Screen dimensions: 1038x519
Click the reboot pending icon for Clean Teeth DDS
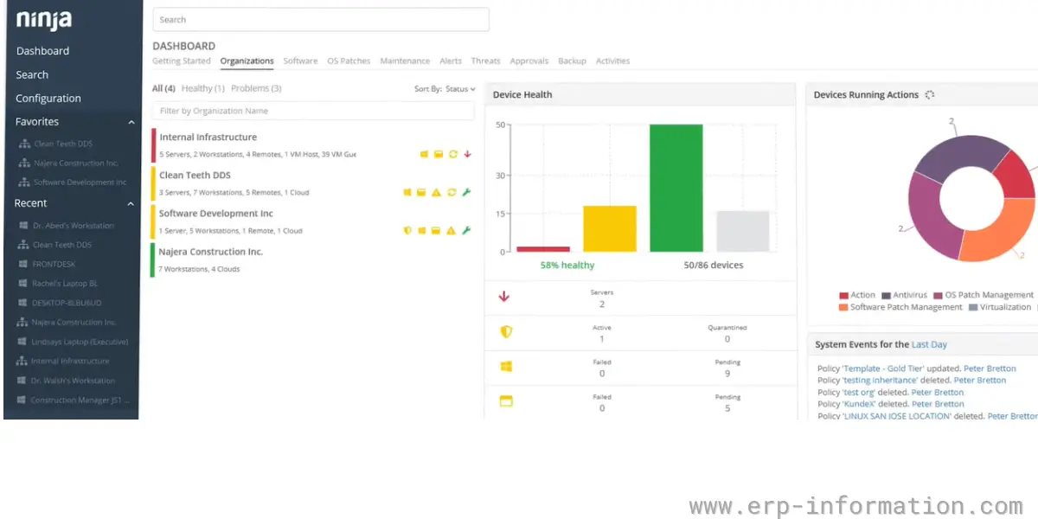click(x=452, y=192)
